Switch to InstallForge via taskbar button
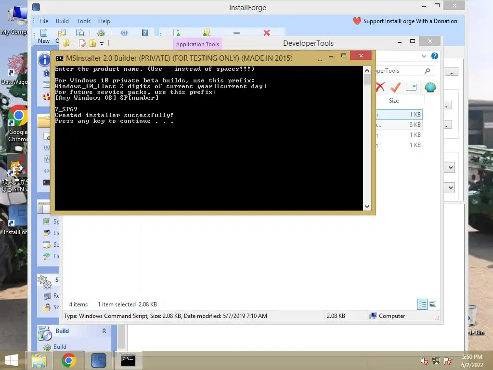Viewport: 493px width, 370px height. click(x=98, y=360)
